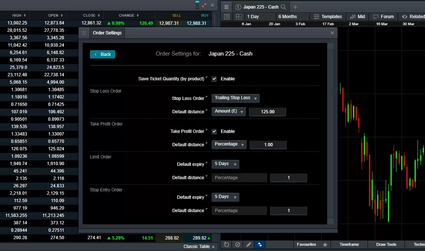Open the Forum panel

coord(384,16)
